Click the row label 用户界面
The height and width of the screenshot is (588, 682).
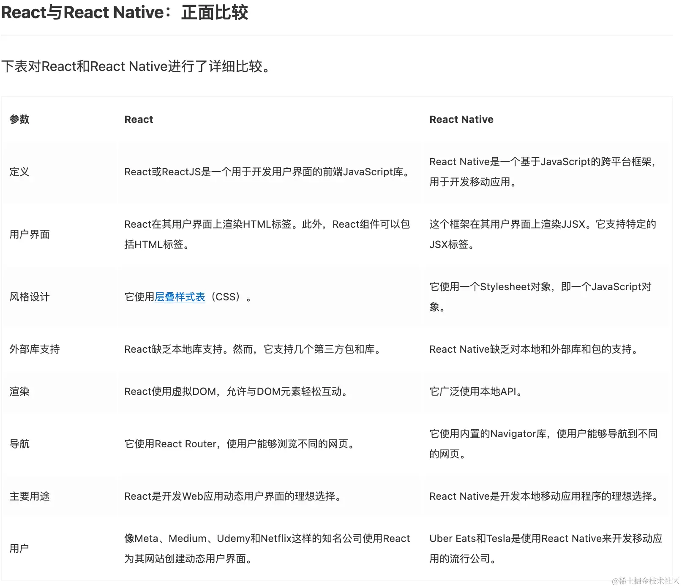[x=30, y=234]
